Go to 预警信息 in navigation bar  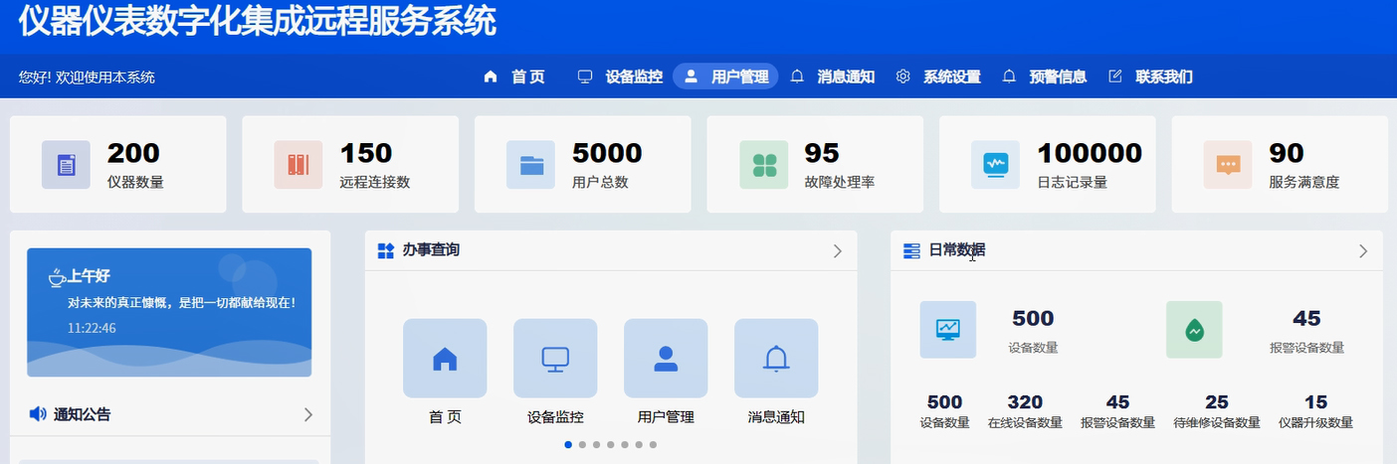(1044, 77)
